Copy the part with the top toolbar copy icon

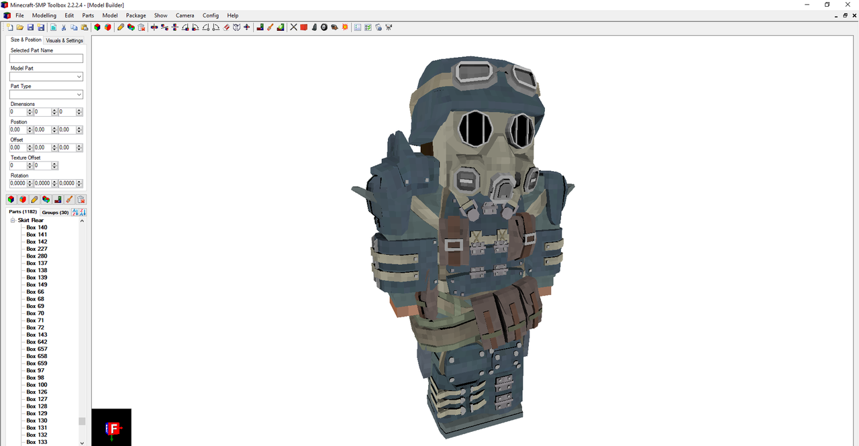[x=74, y=27]
